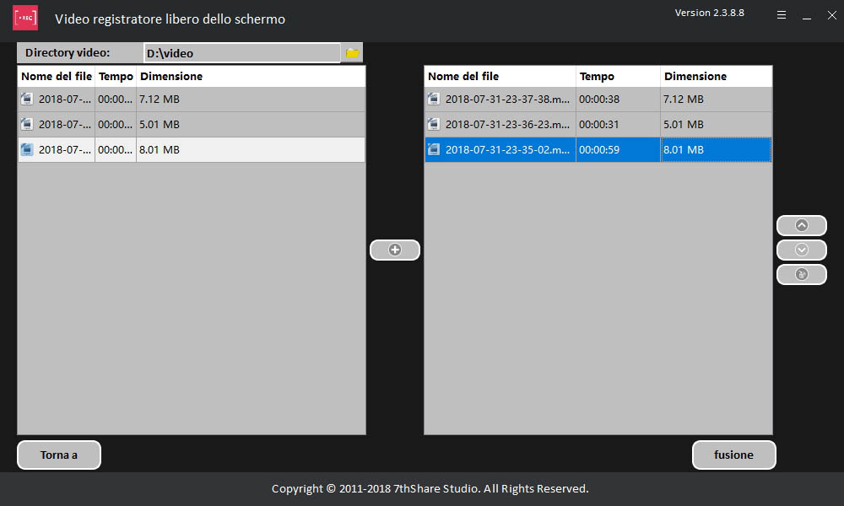
Task: Click 7.12 MB size in left list
Action: point(160,99)
